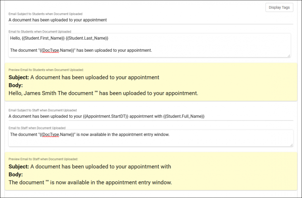Click "Hello, James Smith" in the student preview
Image resolution: width=302 pixels, height=198 pixels.
click(x=32, y=93)
